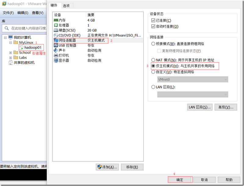Viewport: 244px width, 186px height.
Task: Open the LAN segment empty dropdown
Action: [x=193, y=95]
